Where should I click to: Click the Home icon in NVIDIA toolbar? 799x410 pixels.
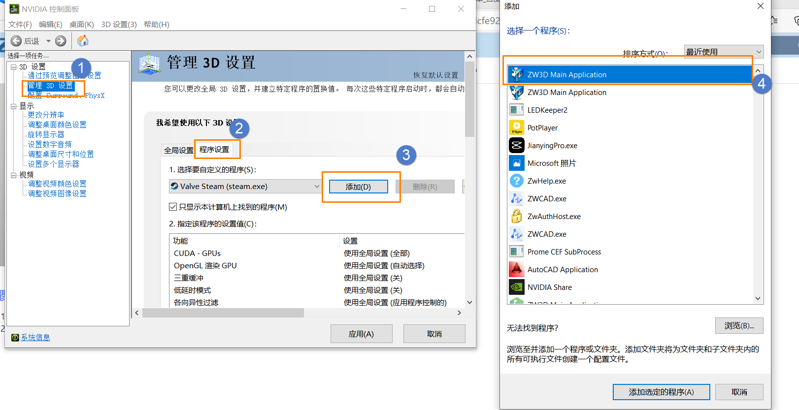(83, 40)
